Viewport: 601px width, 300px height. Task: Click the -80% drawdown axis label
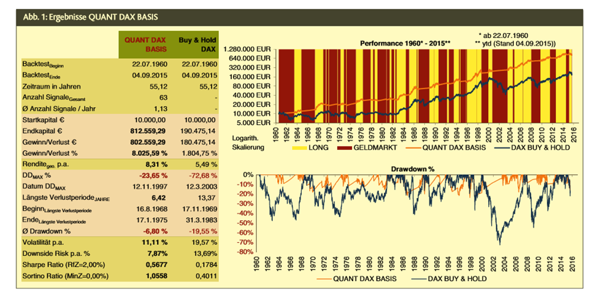[245, 252]
